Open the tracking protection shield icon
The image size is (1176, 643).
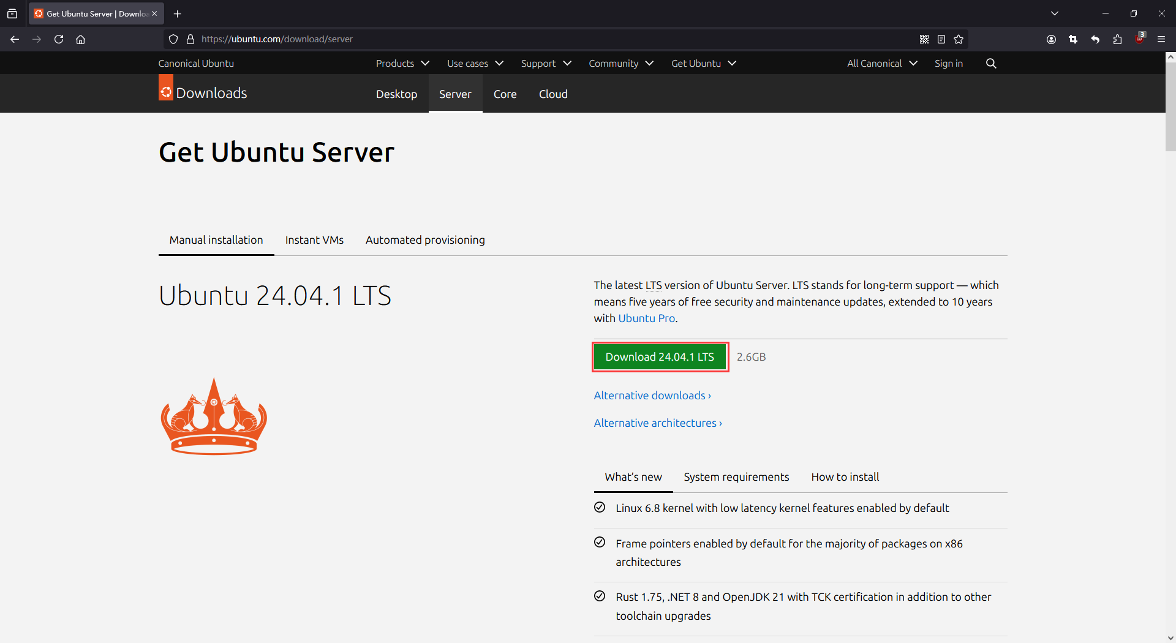173,39
